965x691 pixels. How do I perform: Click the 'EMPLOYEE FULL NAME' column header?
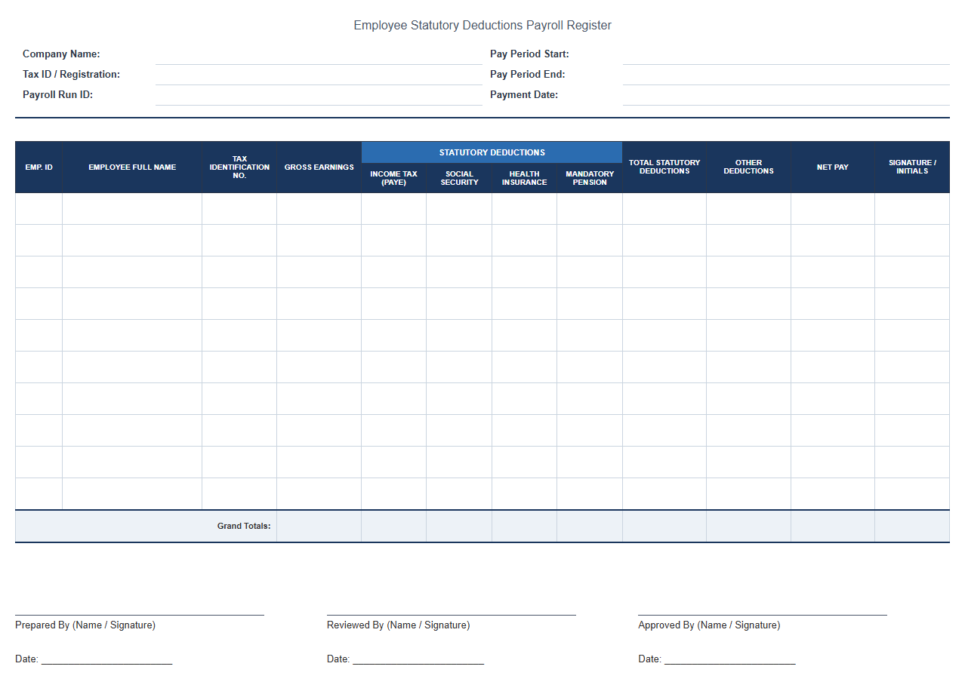point(132,167)
